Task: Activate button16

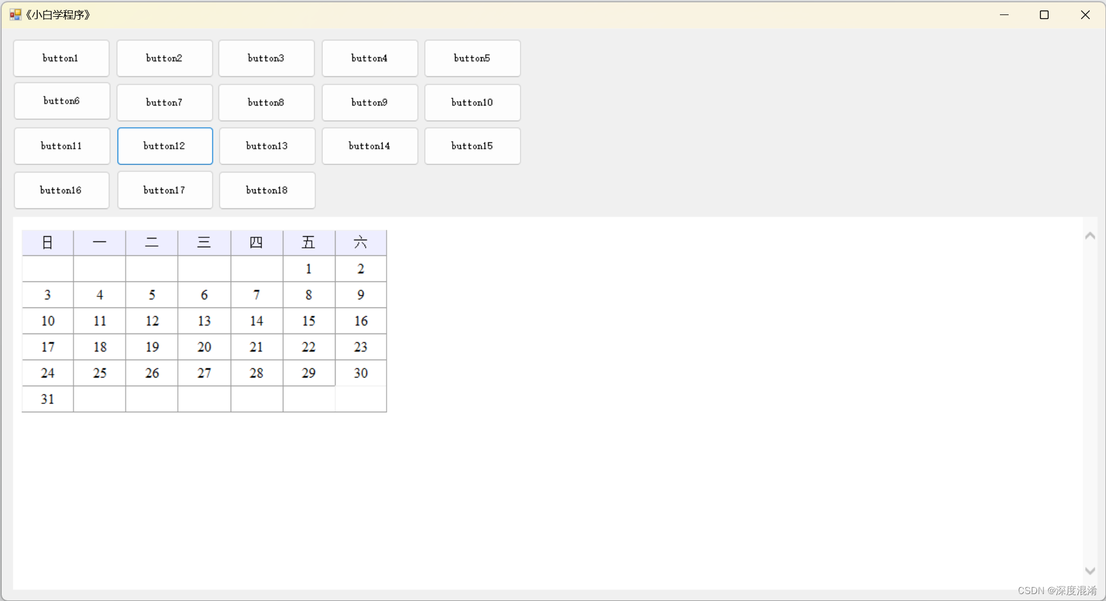Action: pos(62,190)
